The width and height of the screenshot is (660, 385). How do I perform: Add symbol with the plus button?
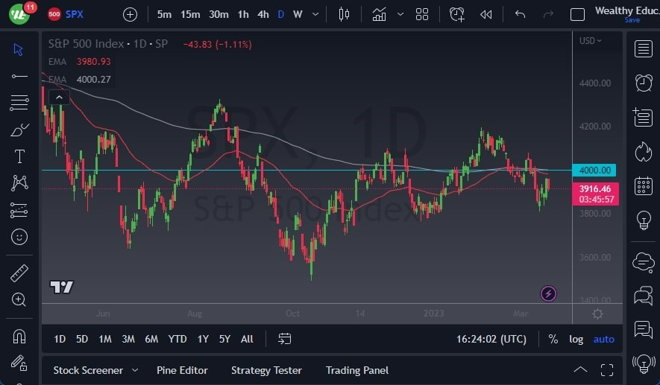pos(130,15)
